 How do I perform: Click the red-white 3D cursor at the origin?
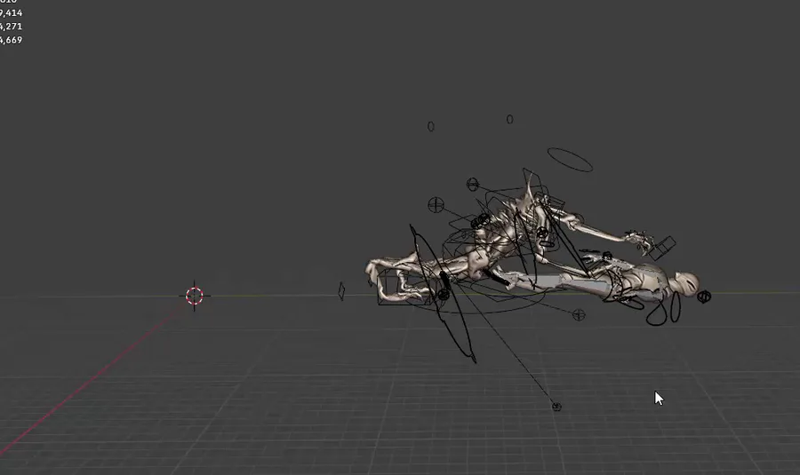point(195,296)
